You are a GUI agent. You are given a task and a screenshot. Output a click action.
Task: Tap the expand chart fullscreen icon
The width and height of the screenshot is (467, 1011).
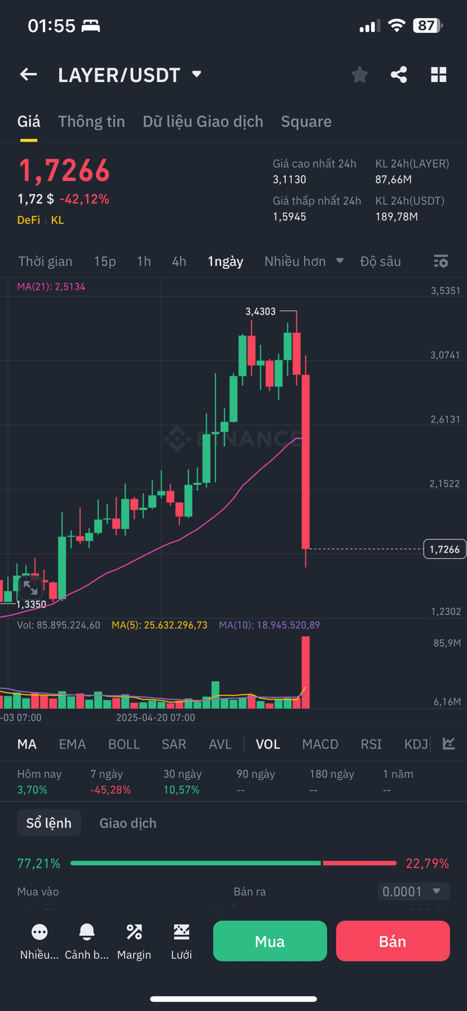tap(30, 588)
